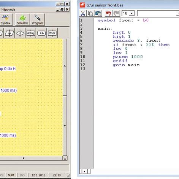Click flowchart vertical scrollbar up arrow
Viewport: 179px width, 179px height.
(65, 66)
